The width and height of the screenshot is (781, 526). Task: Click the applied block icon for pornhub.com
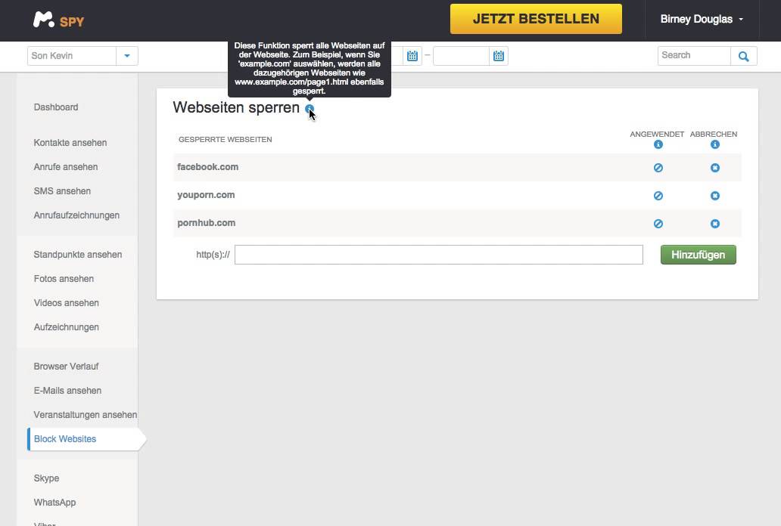pos(658,224)
